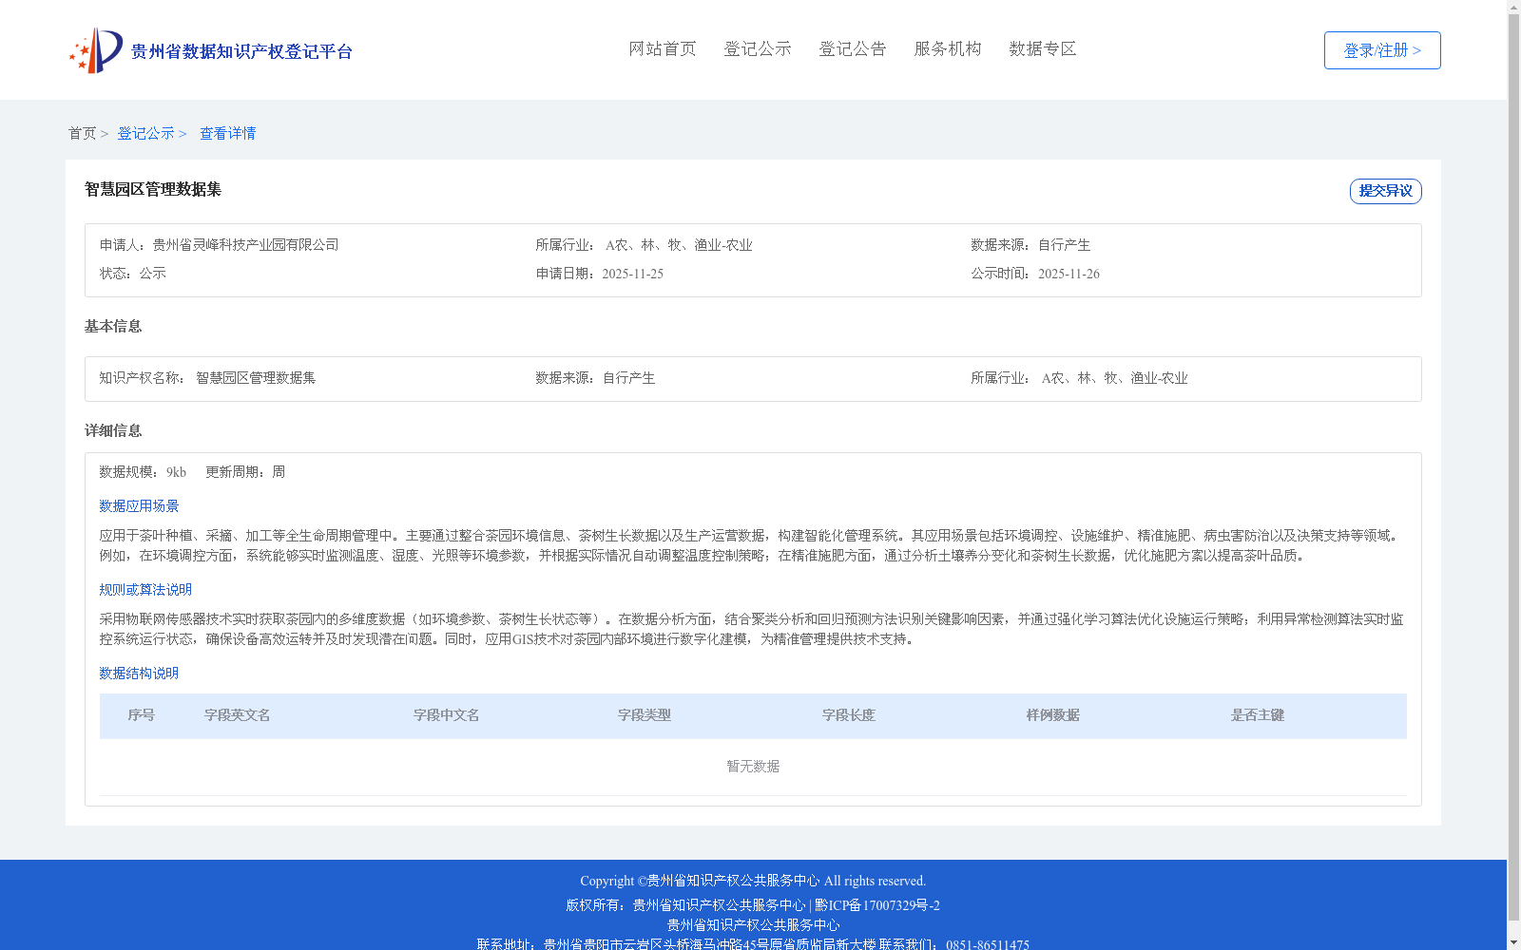Click 详细信息 section heading
The height and width of the screenshot is (950, 1521).
[113, 431]
